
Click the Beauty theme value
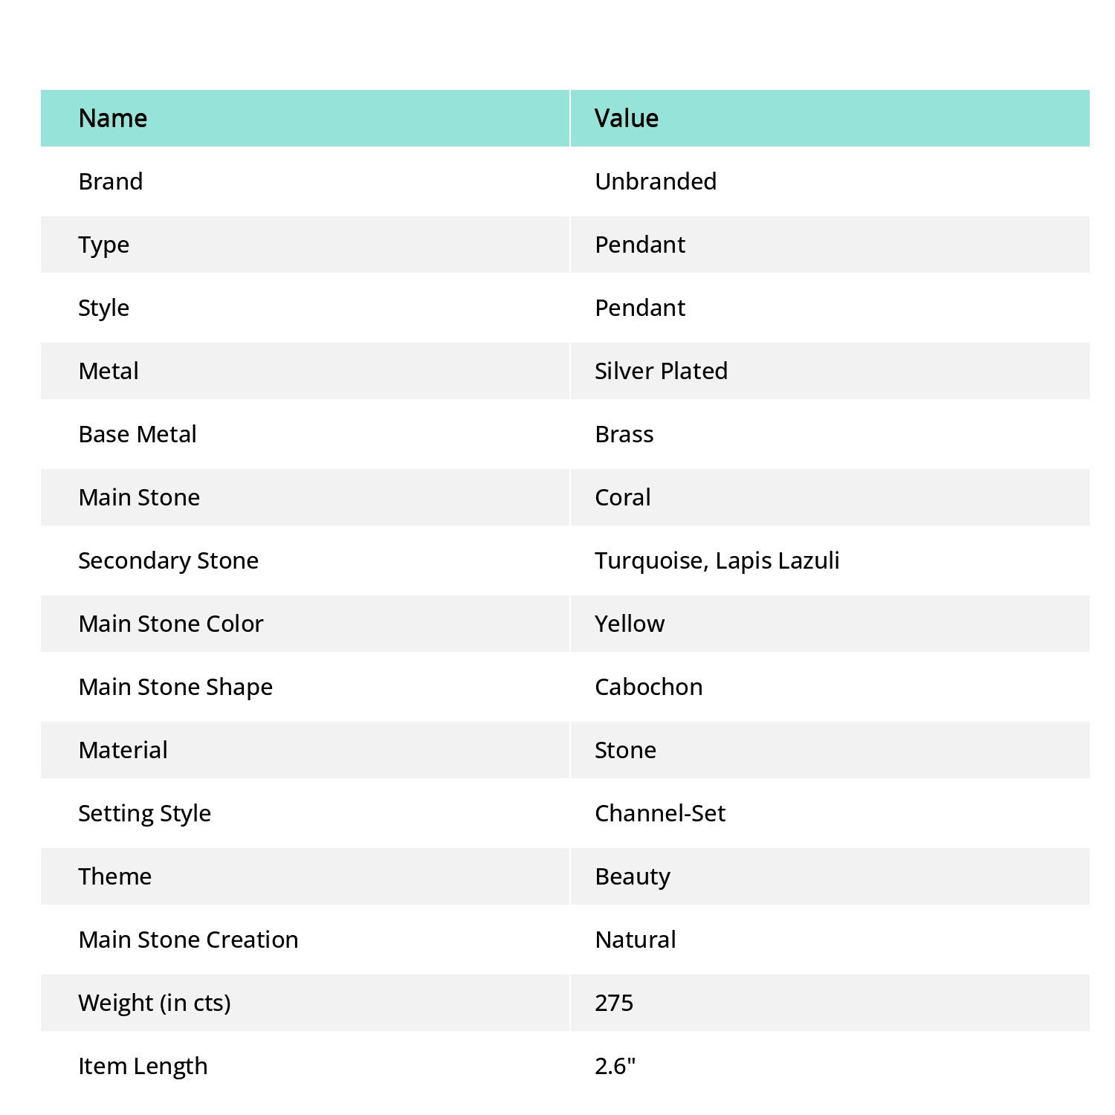[x=633, y=877]
